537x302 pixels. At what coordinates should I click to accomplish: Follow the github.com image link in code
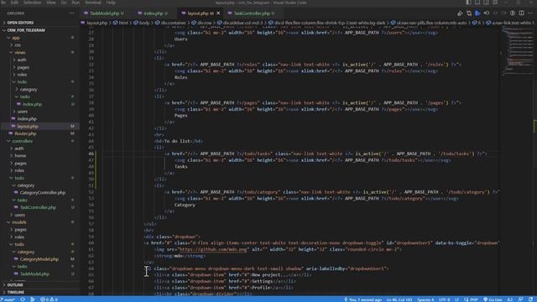point(213,250)
